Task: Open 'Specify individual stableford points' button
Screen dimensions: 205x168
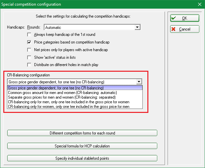Action: point(82,158)
